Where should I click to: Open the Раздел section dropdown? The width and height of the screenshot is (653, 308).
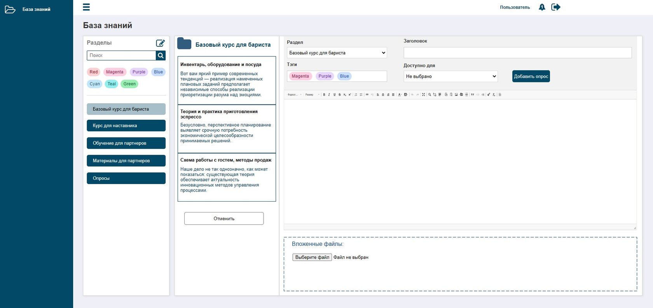[x=337, y=53]
